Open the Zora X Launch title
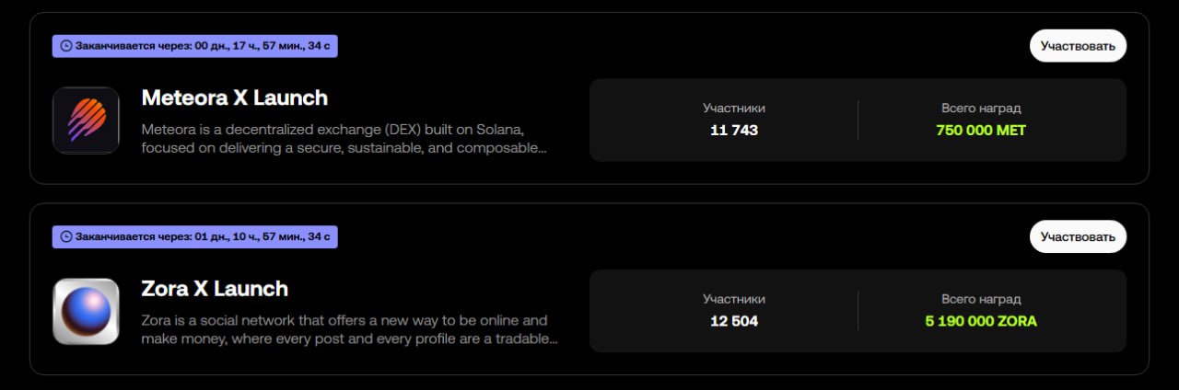Image resolution: width=1179 pixels, height=390 pixels. (215, 289)
